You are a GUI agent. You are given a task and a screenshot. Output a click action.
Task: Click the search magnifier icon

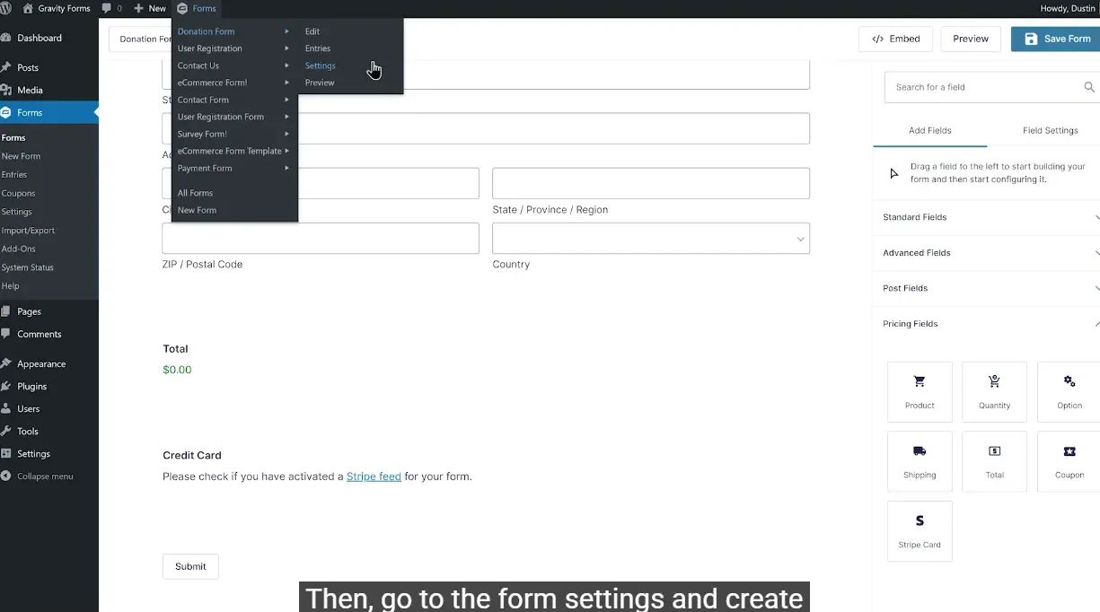1088,87
